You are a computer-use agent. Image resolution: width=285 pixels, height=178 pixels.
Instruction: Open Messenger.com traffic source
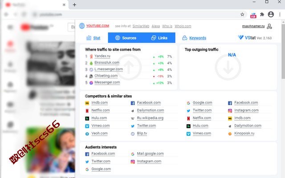click(107, 82)
